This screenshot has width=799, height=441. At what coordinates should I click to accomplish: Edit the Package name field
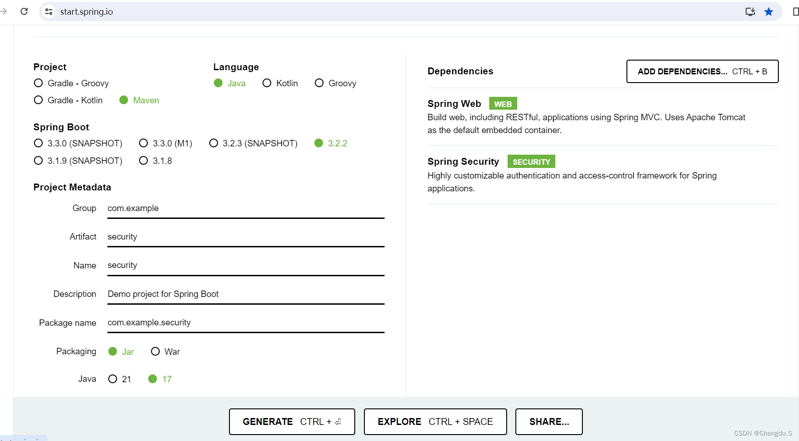(246, 323)
